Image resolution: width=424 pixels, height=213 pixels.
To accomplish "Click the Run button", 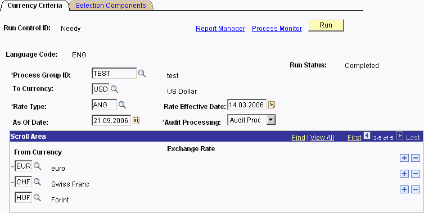I will coord(326,25).
